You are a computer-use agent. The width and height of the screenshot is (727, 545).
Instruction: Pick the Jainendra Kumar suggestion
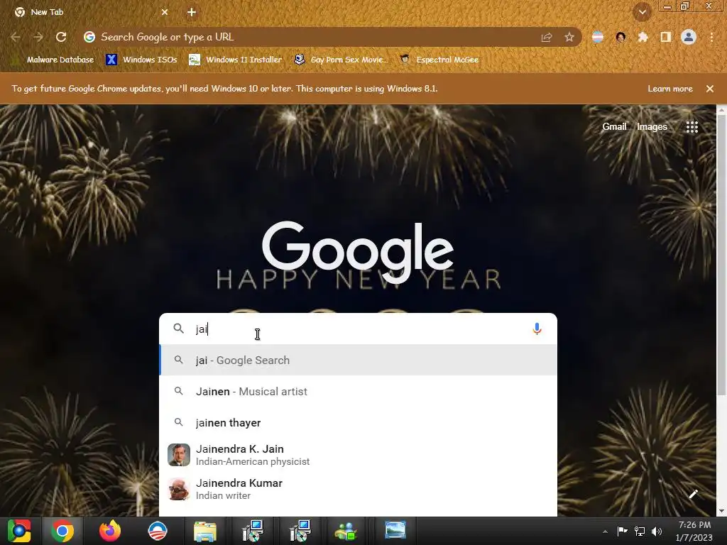pos(358,489)
